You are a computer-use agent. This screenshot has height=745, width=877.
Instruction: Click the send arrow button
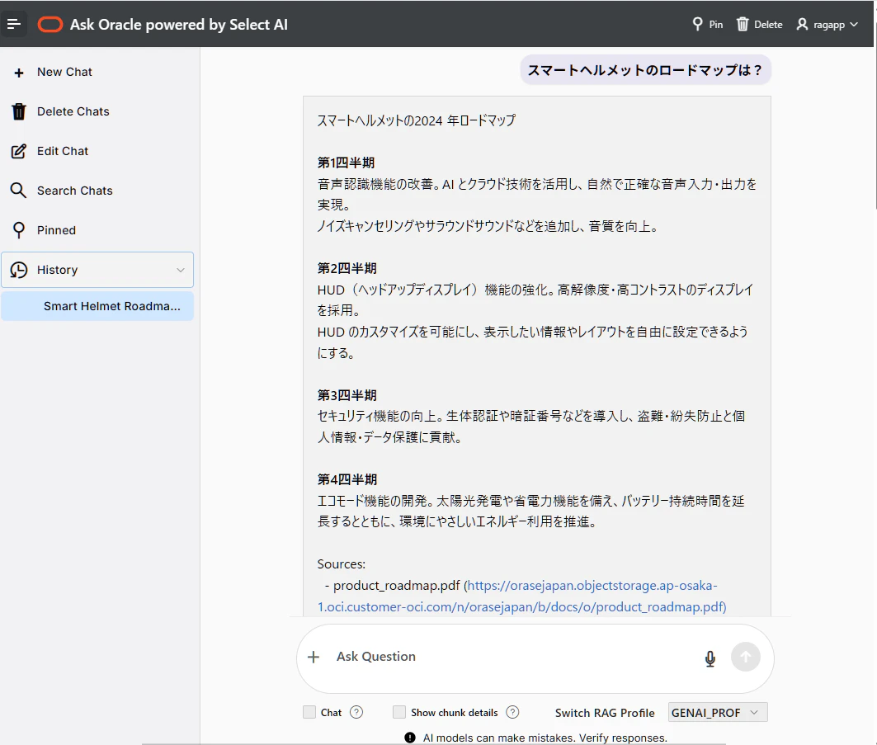746,658
